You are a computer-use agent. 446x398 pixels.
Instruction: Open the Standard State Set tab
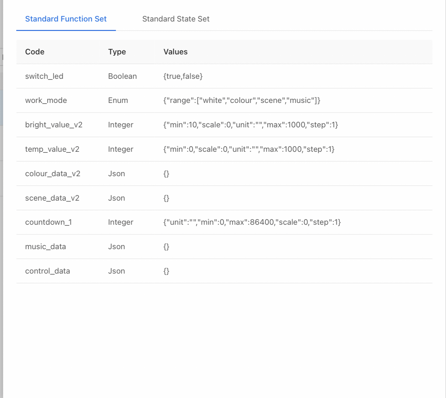[x=176, y=19]
